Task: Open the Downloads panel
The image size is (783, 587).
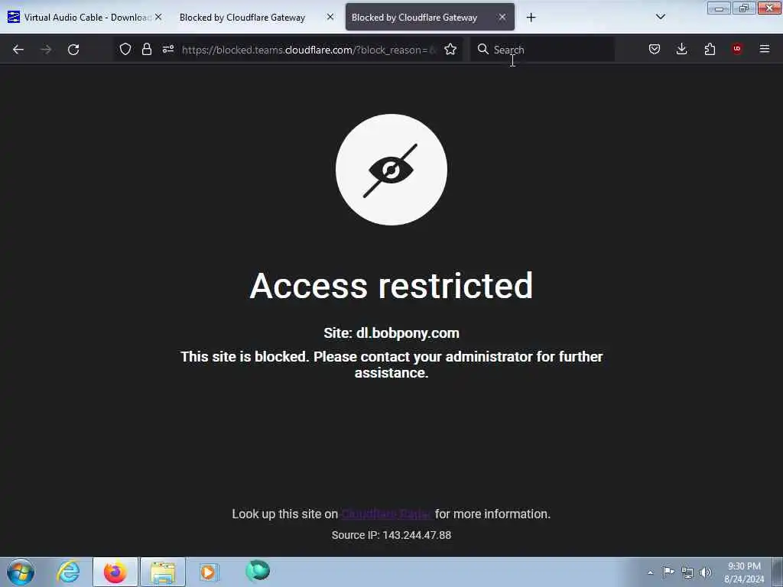Action: pyautogui.click(x=681, y=49)
